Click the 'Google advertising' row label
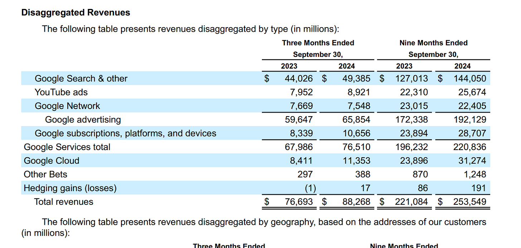Viewport: 521px width, 248px height. tap(83, 119)
